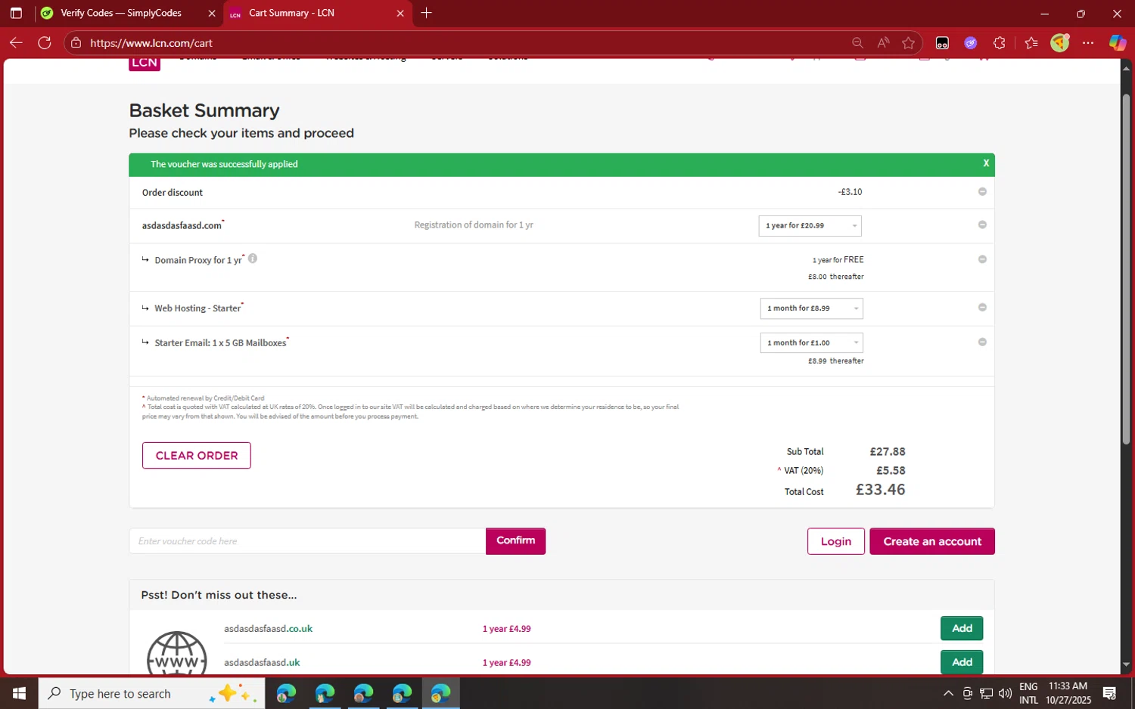Click the ENG INTL language indicator

1028,693
